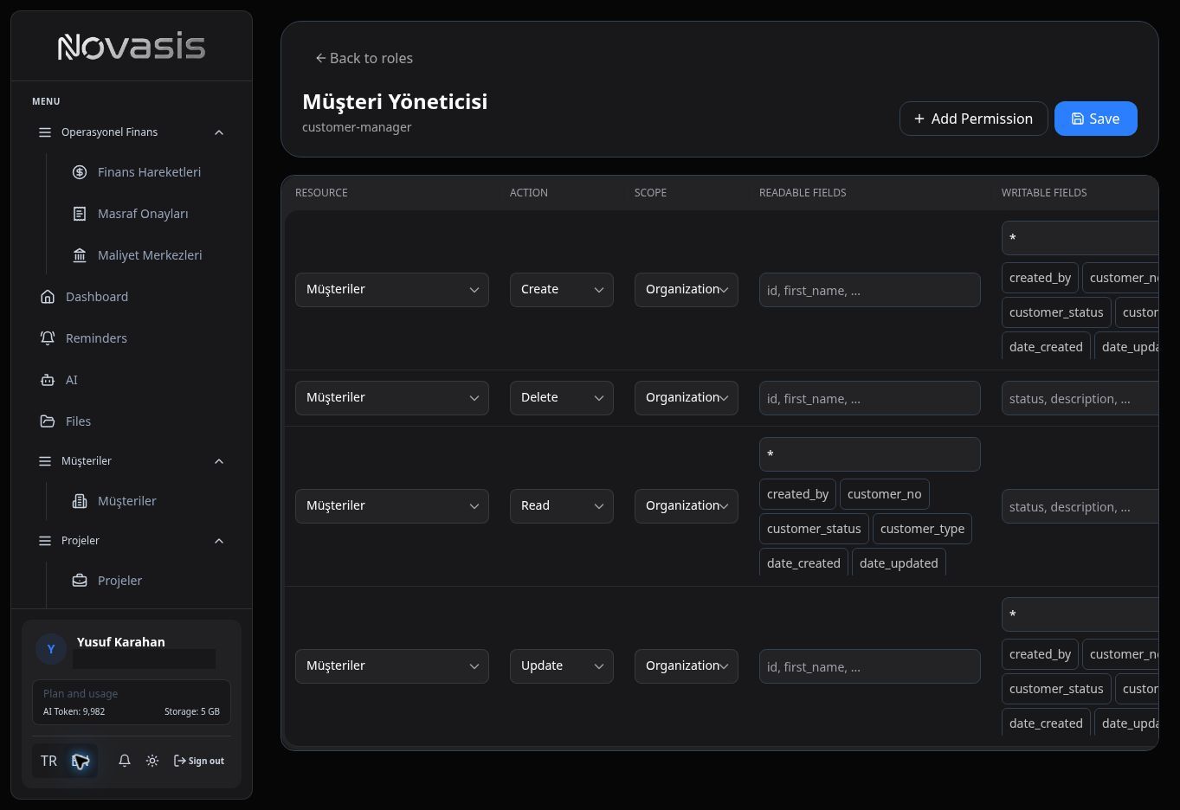The height and width of the screenshot is (810, 1180).
Task: Sign out of the account
Action: [x=199, y=761]
